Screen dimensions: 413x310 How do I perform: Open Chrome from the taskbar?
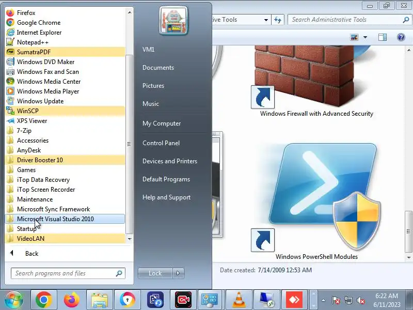tap(43, 300)
